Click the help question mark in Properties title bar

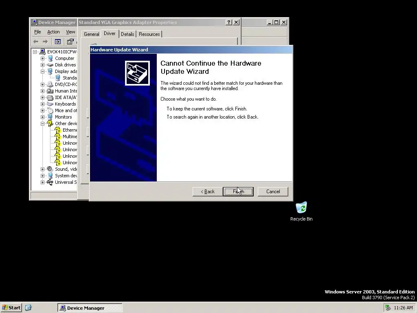click(x=229, y=22)
